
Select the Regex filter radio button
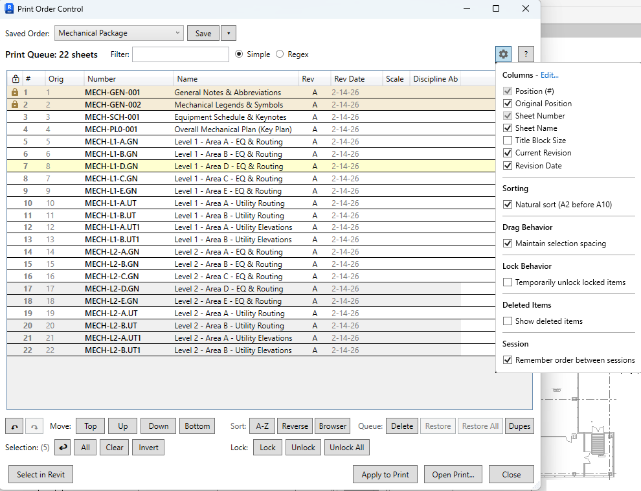(280, 54)
